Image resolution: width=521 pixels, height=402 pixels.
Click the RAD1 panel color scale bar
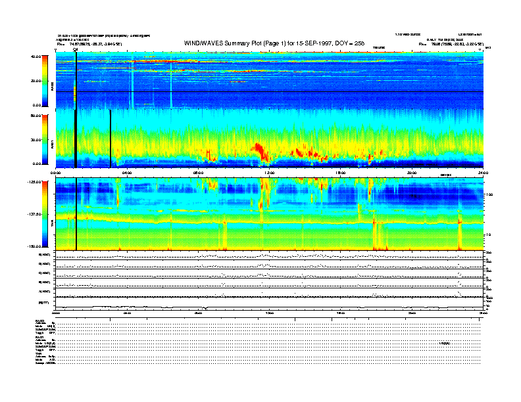click(45, 140)
